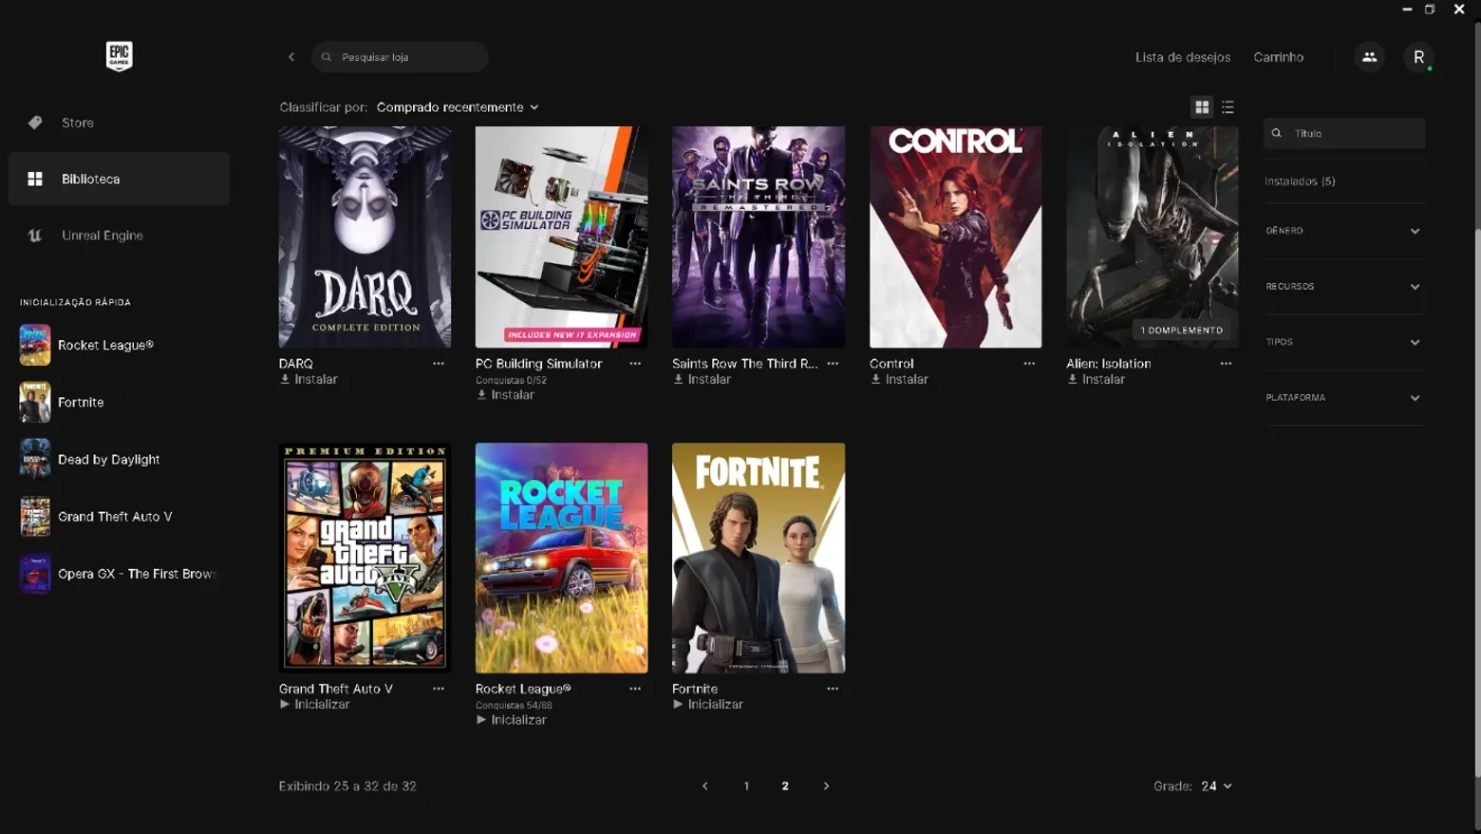The height and width of the screenshot is (834, 1481).
Task: Expand the Plataforma filter
Action: [1343, 397]
